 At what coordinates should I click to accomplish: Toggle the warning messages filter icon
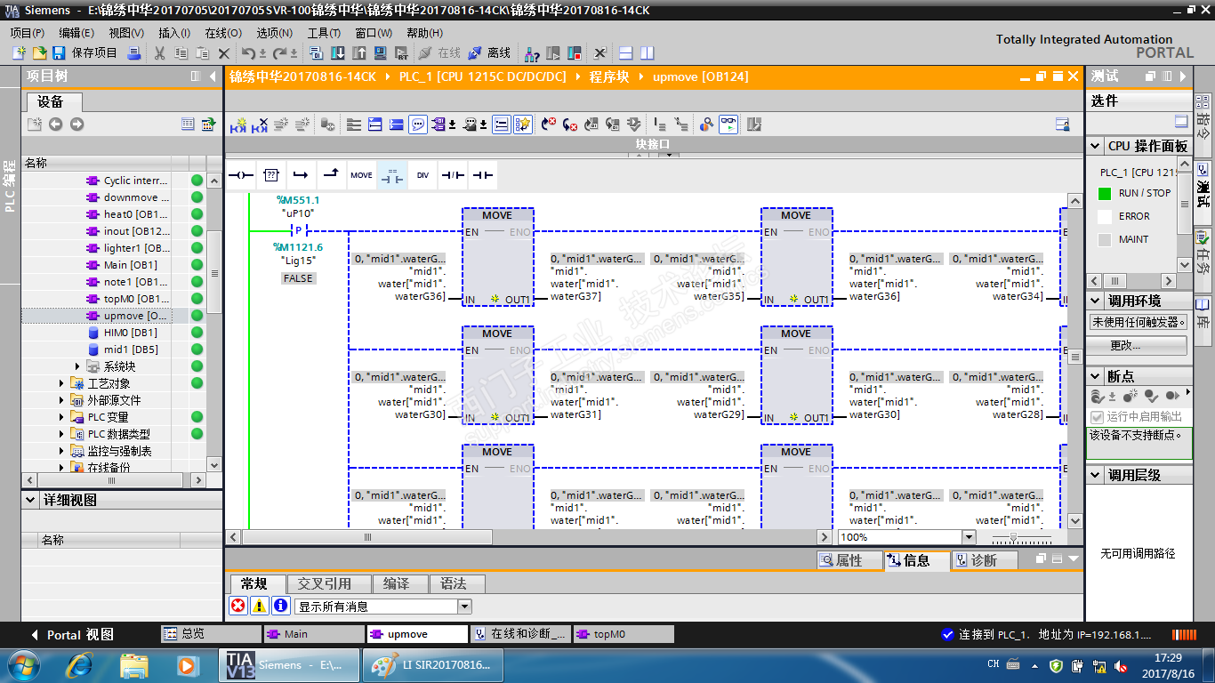[259, 607]
